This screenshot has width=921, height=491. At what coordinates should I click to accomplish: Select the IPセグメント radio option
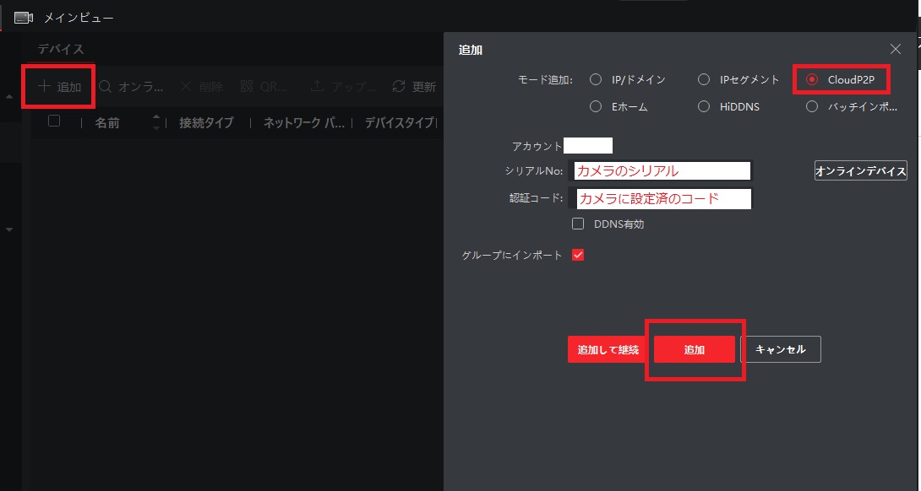coord(704,79)
